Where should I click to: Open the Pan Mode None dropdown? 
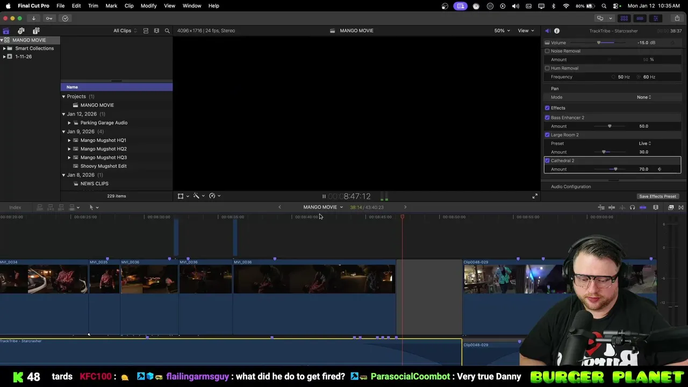(644, 97)
